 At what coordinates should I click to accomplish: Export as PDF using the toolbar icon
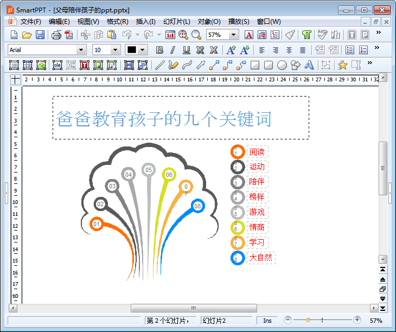pos(69,35)
